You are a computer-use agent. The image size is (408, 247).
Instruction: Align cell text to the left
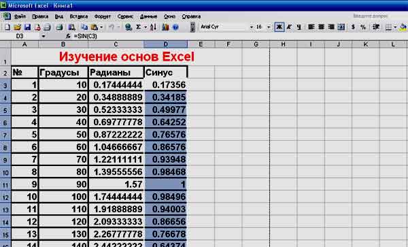coord(311,27)
